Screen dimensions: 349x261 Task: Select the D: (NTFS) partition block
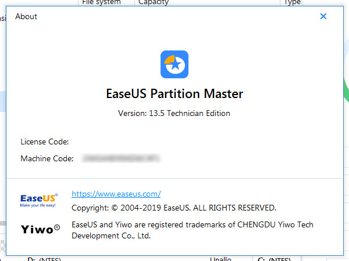pos(48,259)
